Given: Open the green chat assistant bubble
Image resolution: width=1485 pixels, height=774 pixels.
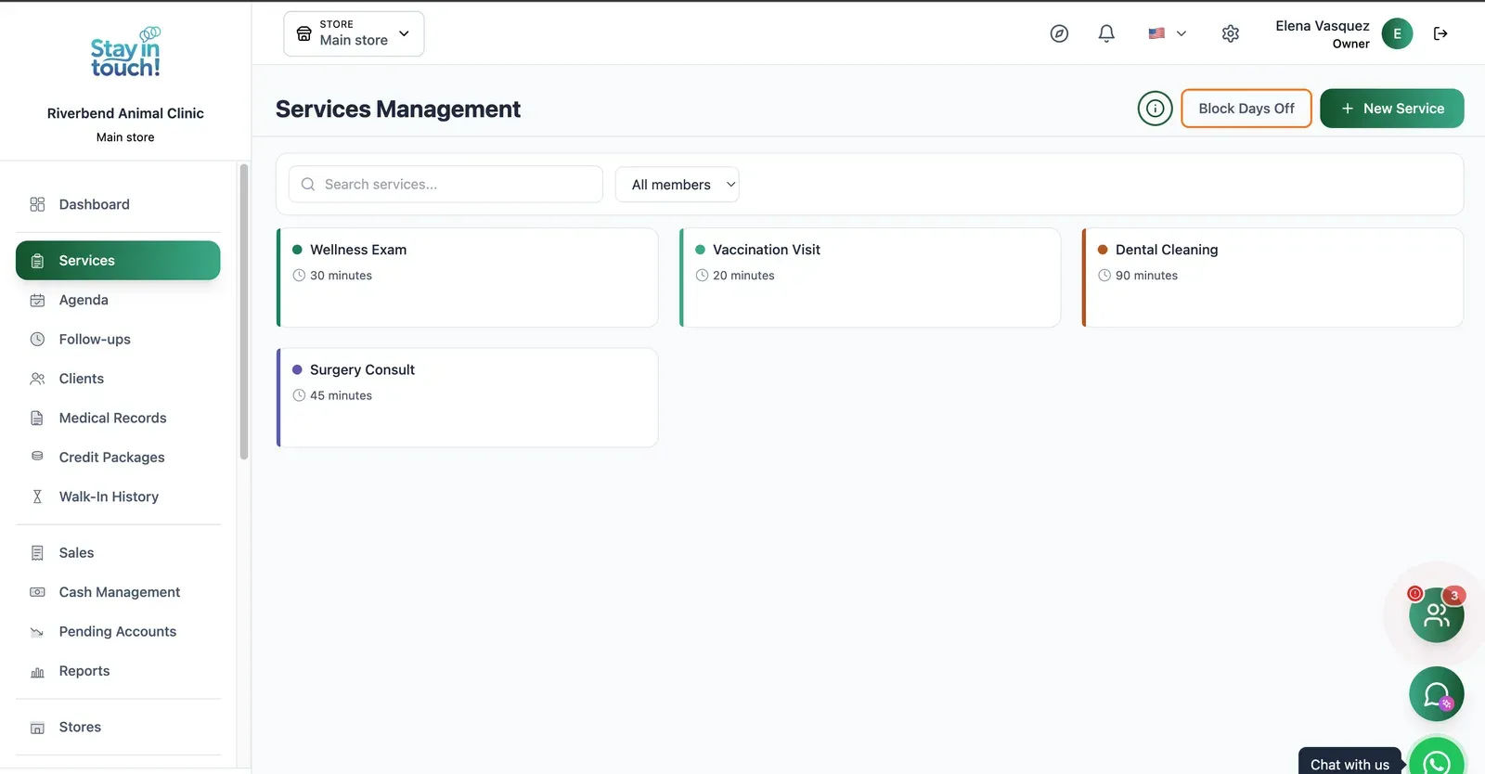Looking at the screenshot, I should (x=1436, y=694).
